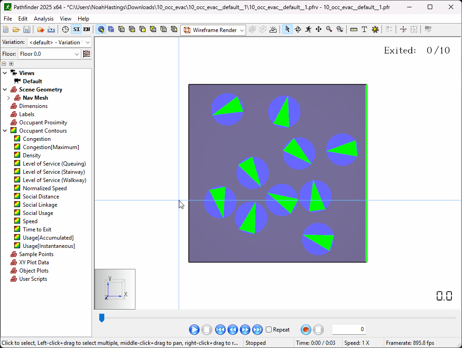
Task: Select the zoom-to-box magnifier tool
Action: click(340, 29)
